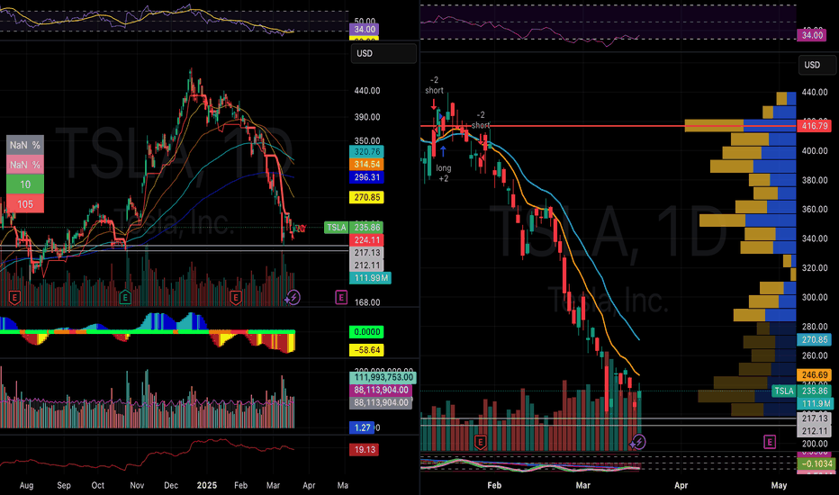The image size is (839, 495).
Task: Click the pink NaN % box
Action: (x=24, y=165)
